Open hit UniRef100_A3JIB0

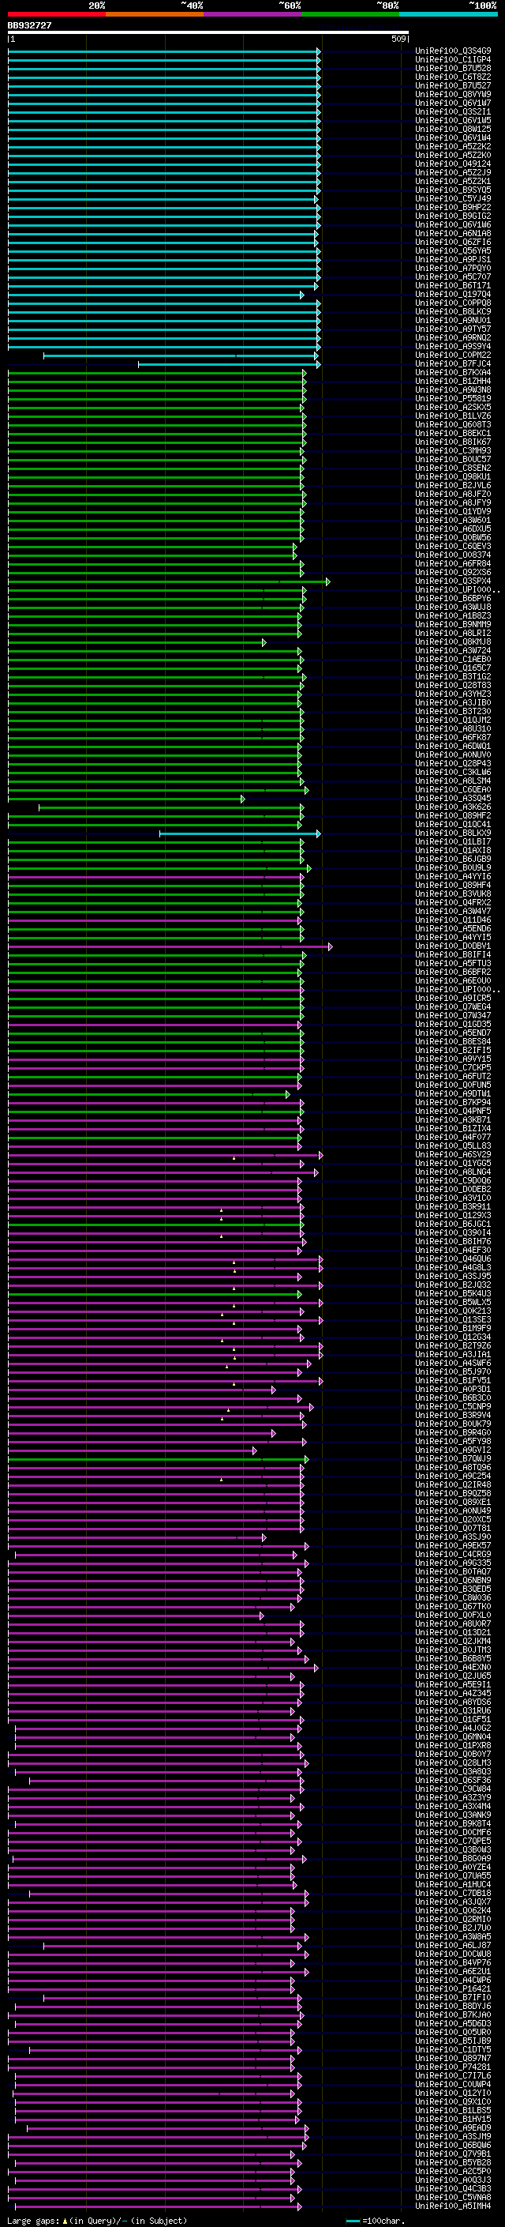[453, 703]
